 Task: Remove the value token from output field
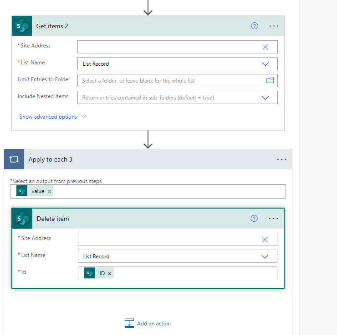tap(49, 191)
